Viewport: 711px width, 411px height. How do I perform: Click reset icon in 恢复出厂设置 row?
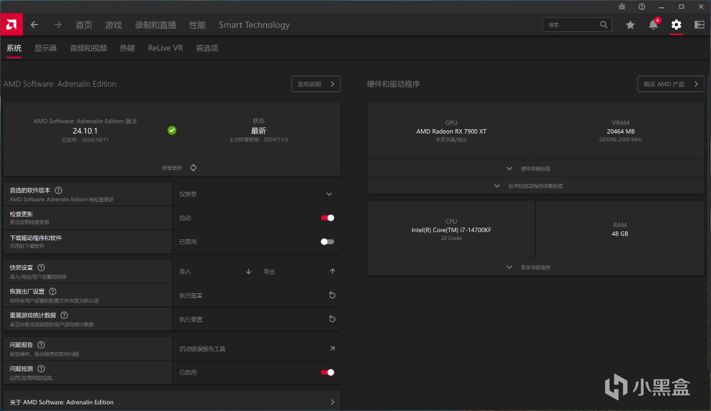pyautogui.click(x=332, y=295)
